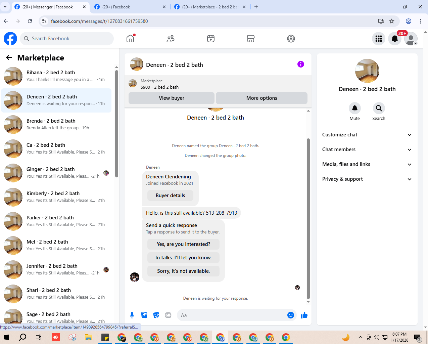Switch to the Marketplace 2 bed 2 bath tab
Viewport: 428px width, 344px height.
(210, 7)
